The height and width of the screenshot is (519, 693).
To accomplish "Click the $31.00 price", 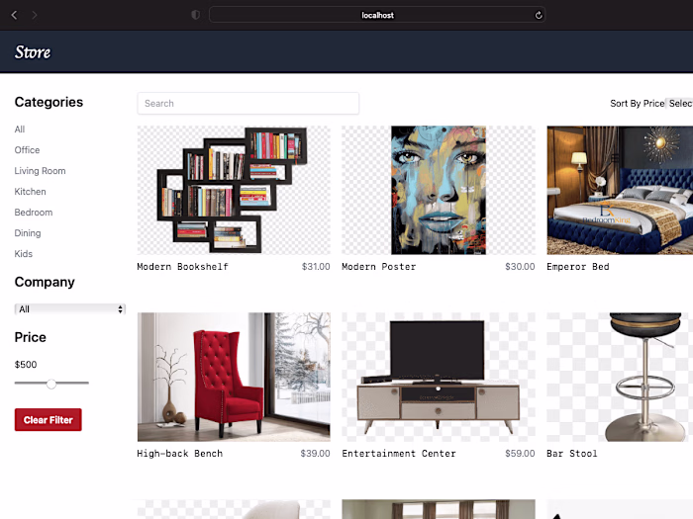I will (x=316, y=267).
